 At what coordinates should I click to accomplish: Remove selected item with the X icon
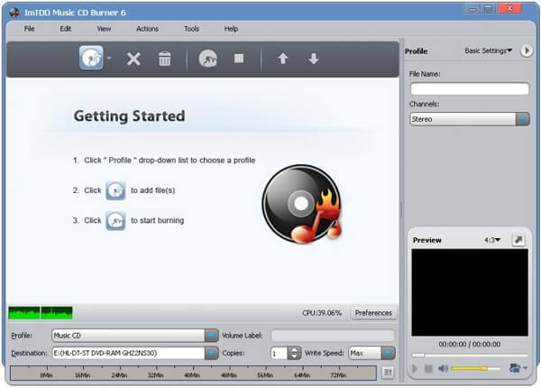tap(133, 59)
